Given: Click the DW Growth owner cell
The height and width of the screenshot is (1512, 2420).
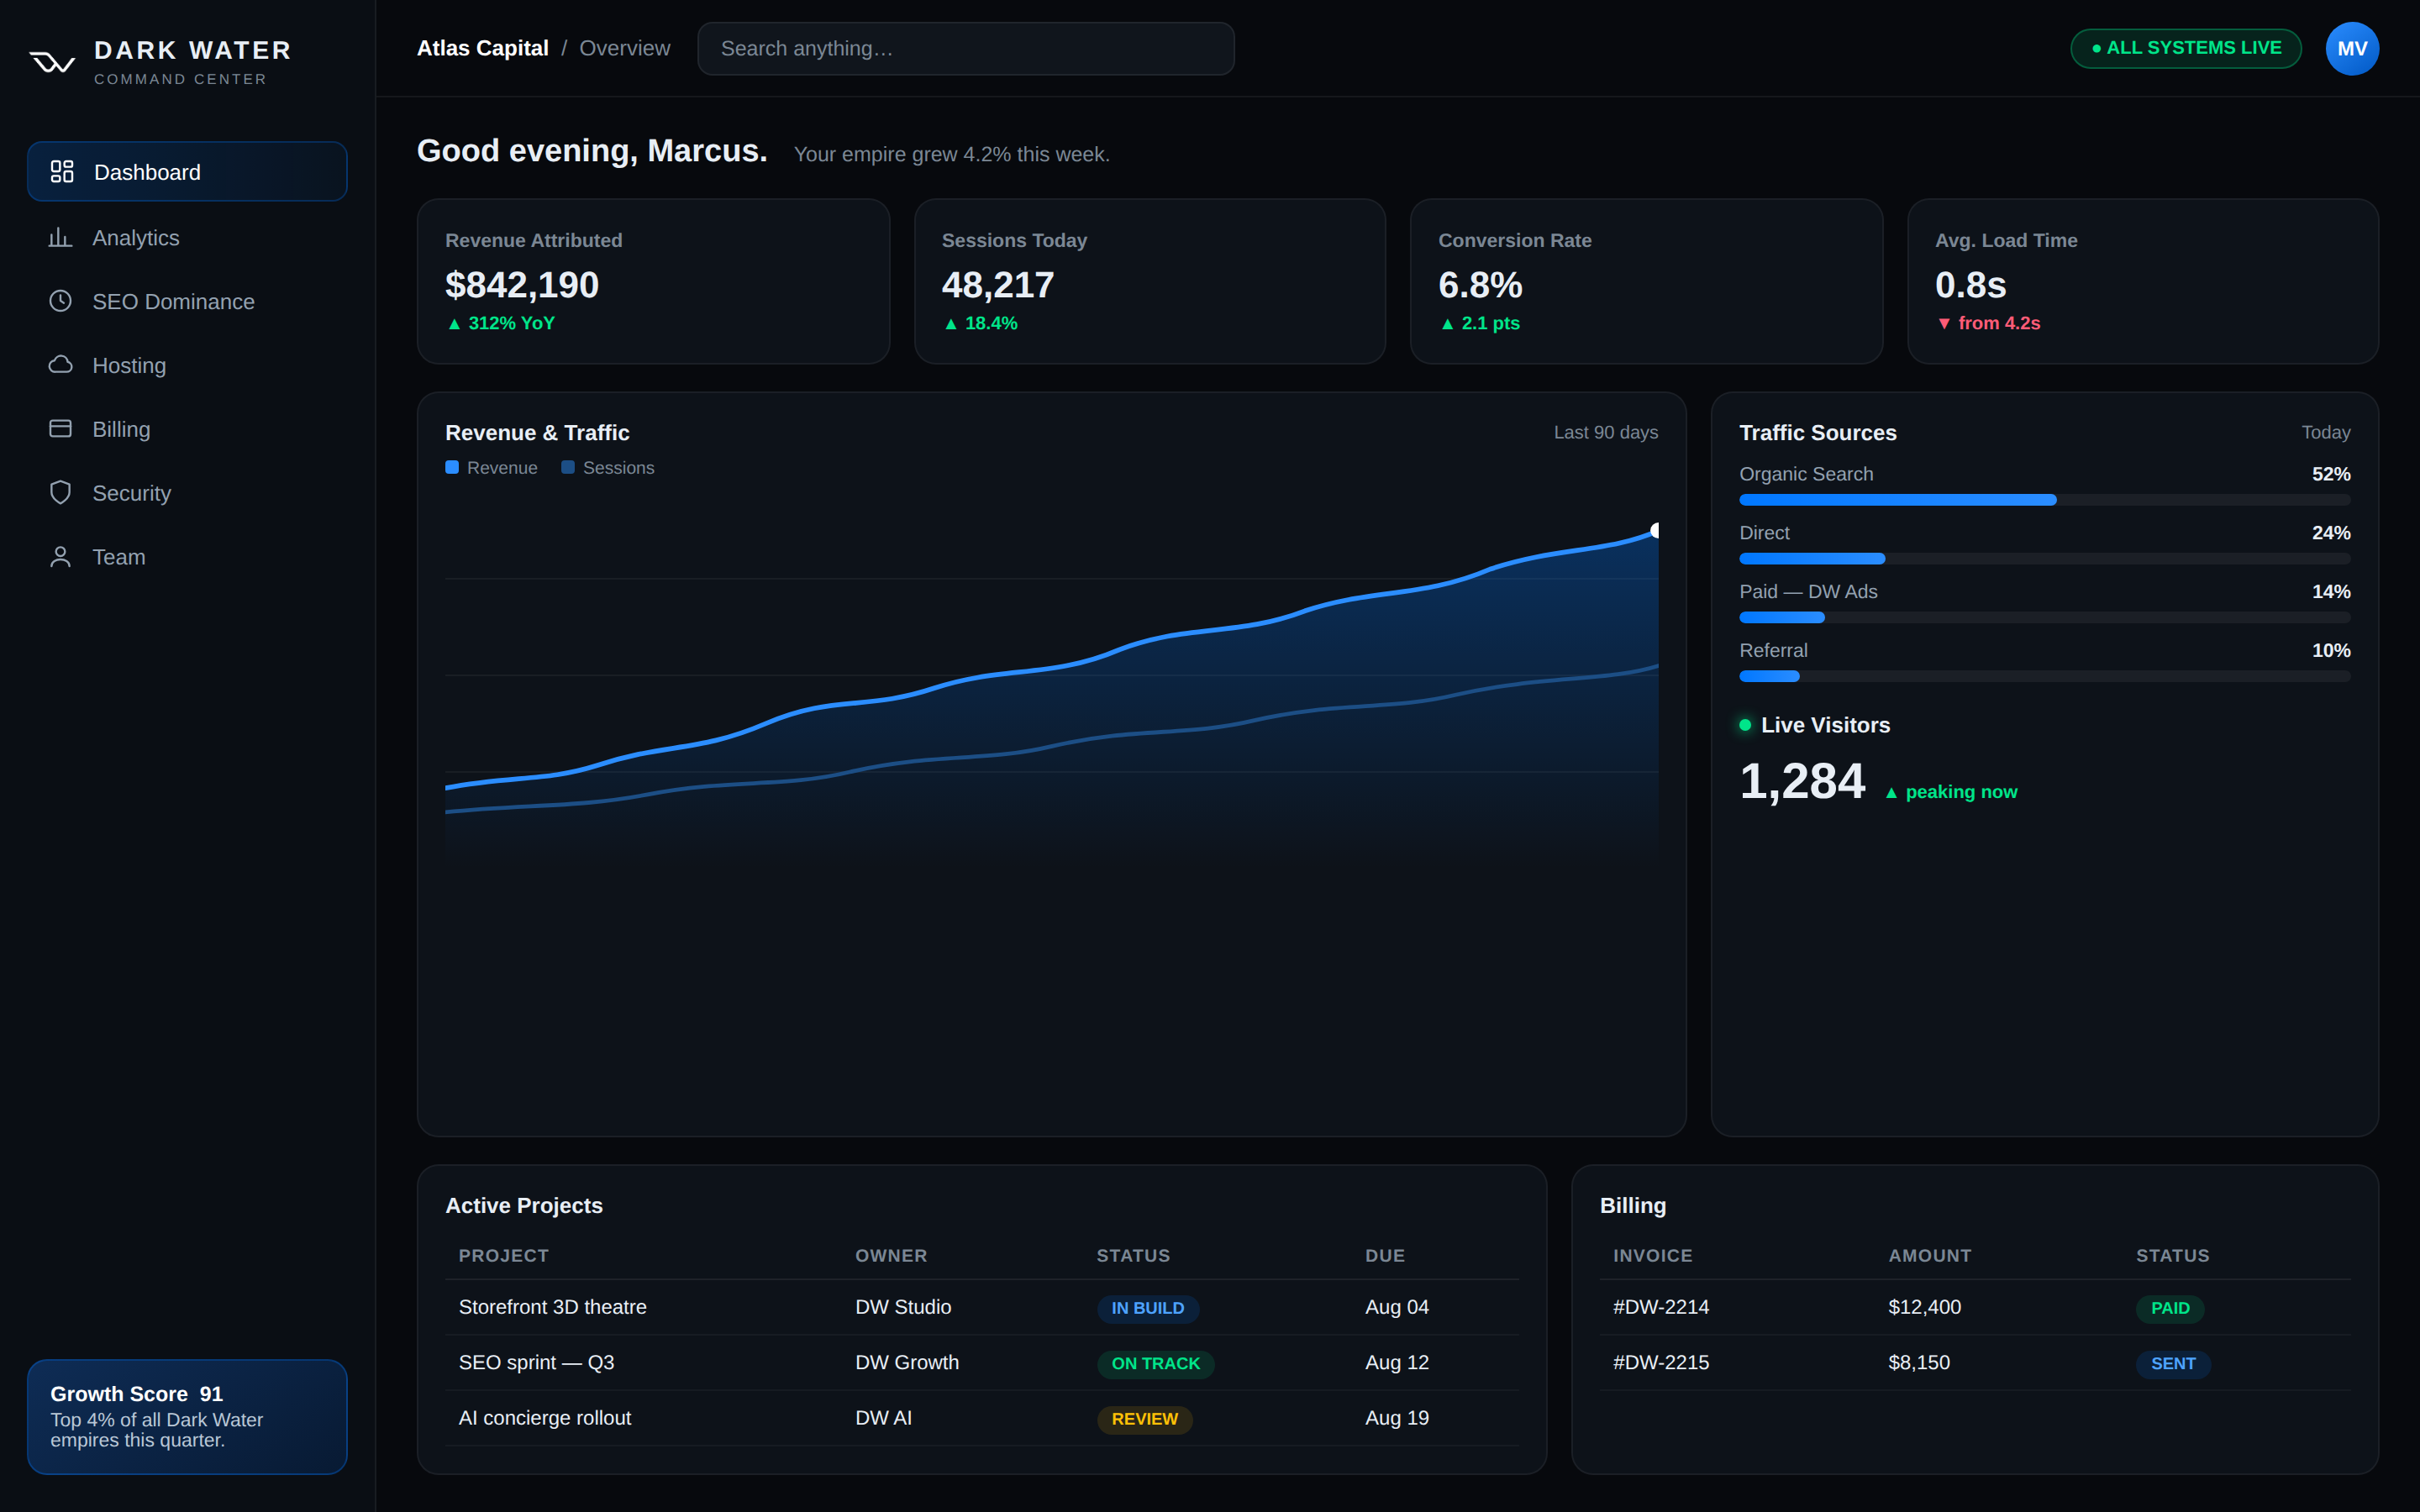Looking at the screenshot, I should click(907, 1362).
